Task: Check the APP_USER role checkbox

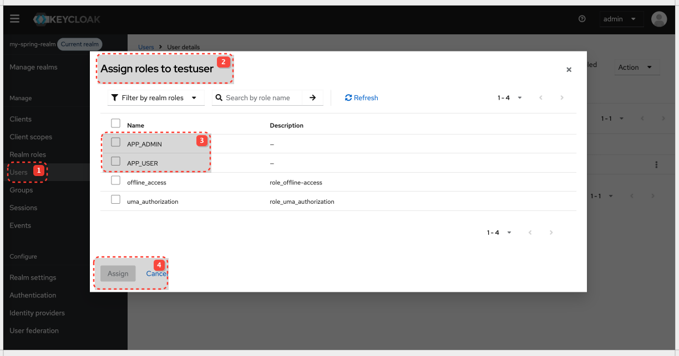Action: tap(115, 161)
